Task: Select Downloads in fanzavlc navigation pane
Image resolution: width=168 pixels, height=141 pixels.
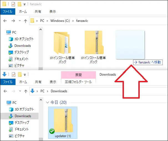Action: [x=20, y=46]
